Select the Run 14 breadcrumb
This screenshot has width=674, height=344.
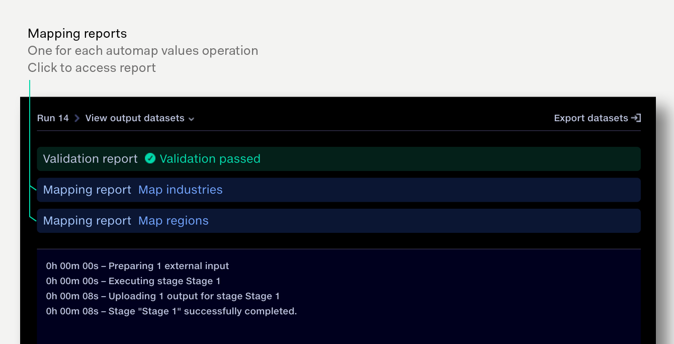(x=53, y=118)
